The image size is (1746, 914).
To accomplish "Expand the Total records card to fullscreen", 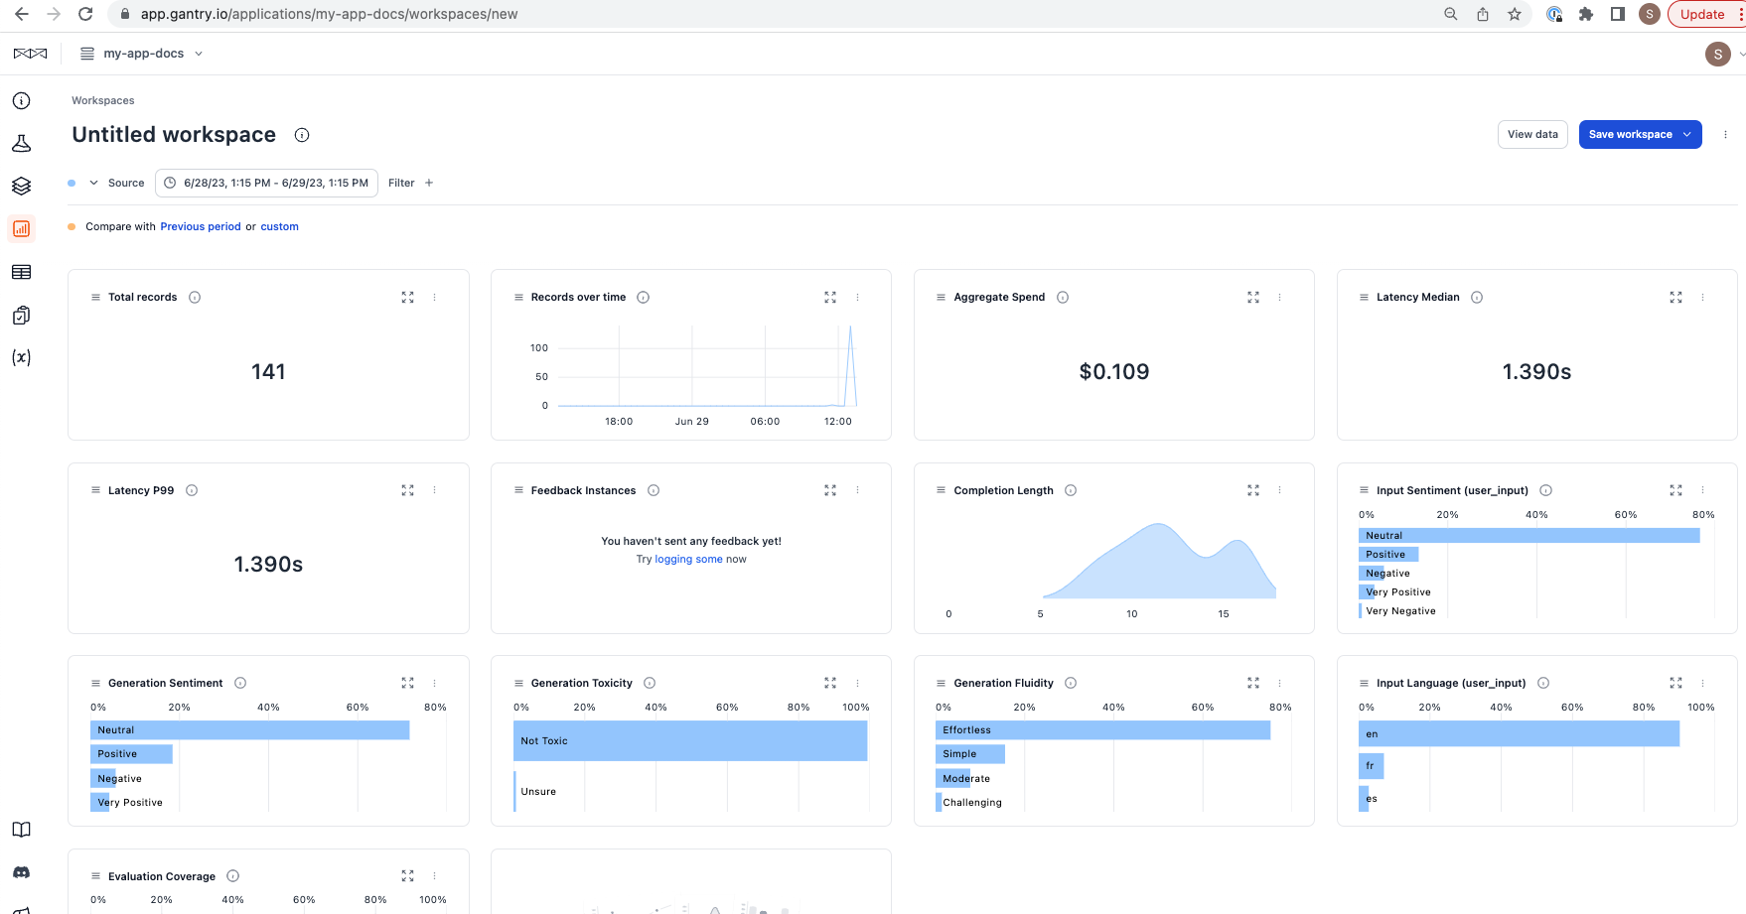I will 407,298.
